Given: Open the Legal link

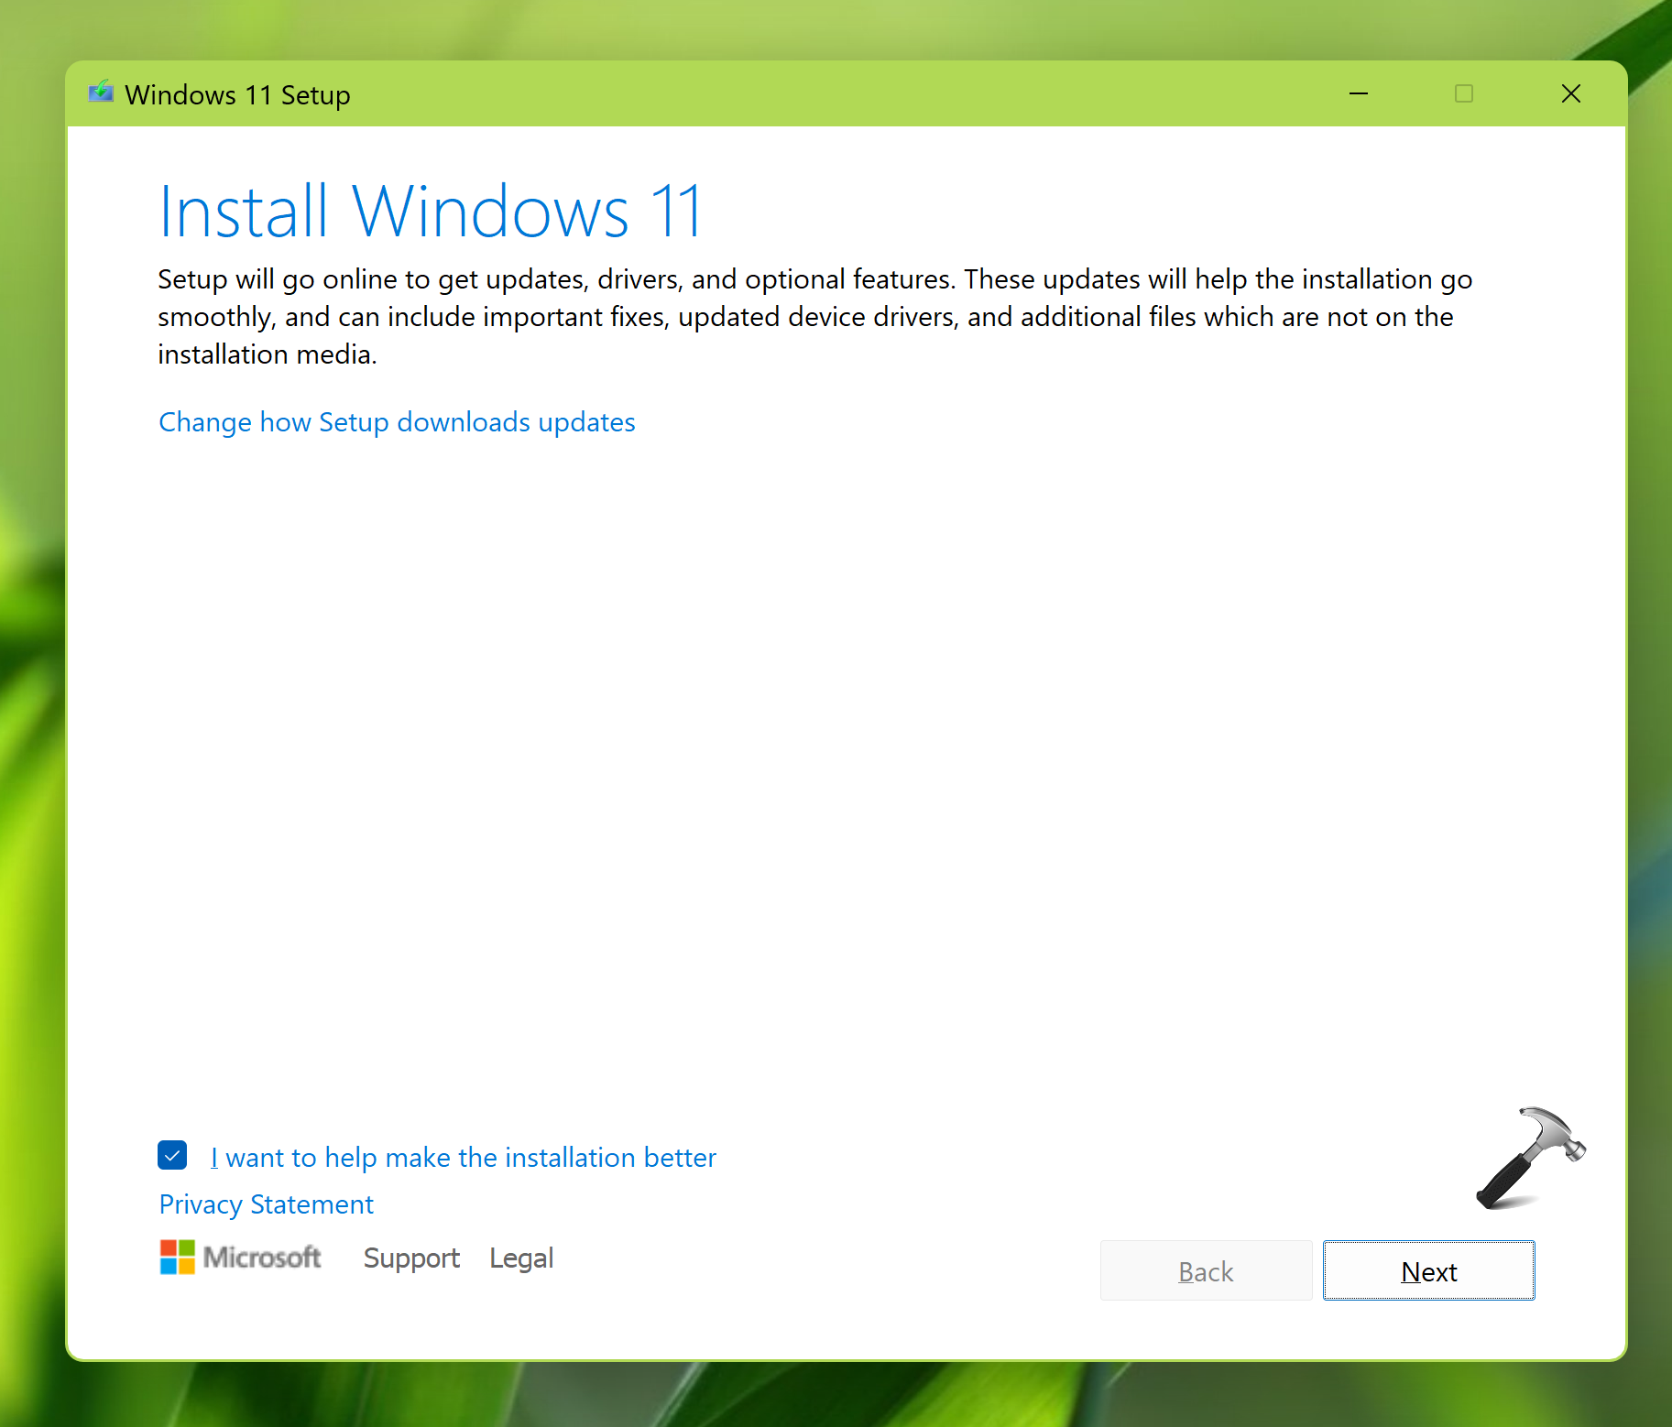Looking at the screenshot, I should [520, 1258].
